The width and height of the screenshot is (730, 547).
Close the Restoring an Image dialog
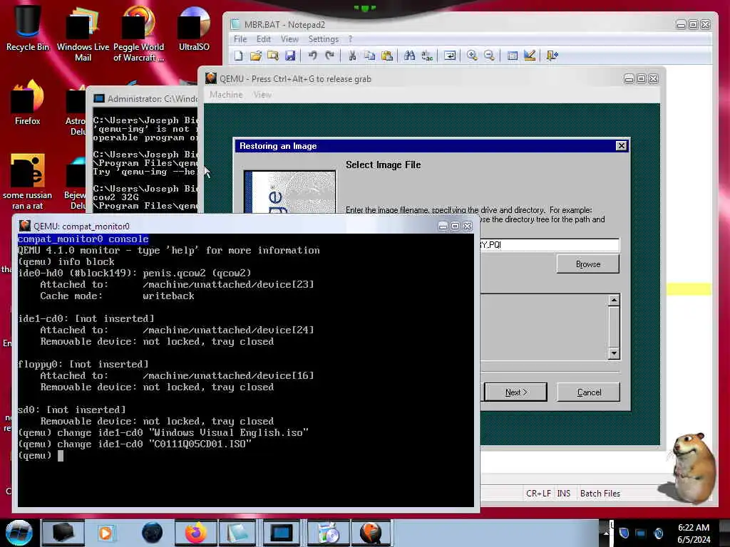621,145
